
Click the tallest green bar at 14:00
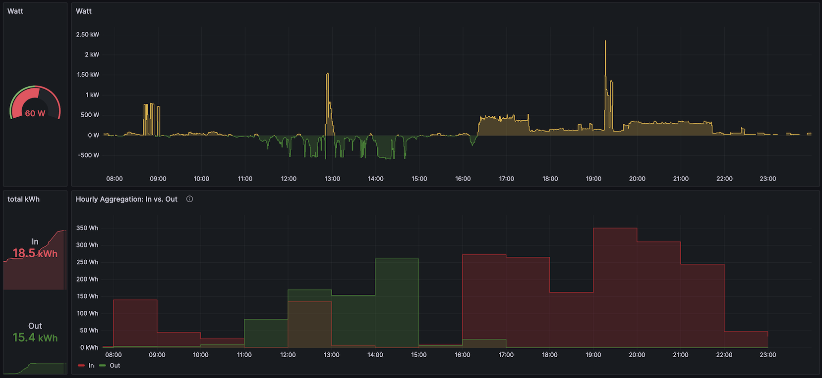(397, 303)
